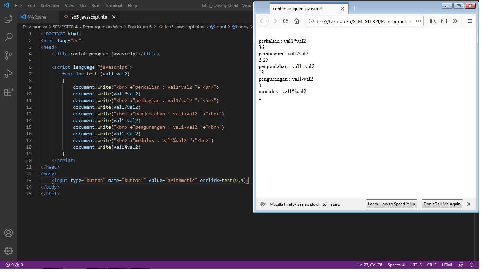Show site information icon in address bar
482x272 pixels.
tap(311, 21)
